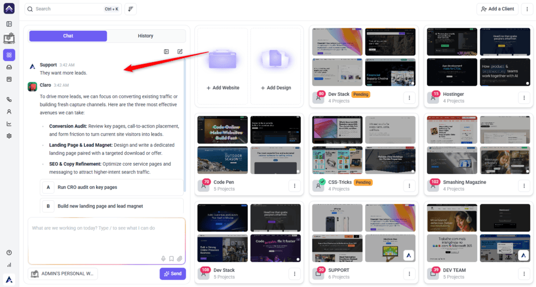Screen dimensions: 536x287
Task: Click 'They want more leads.' message
Action: [63, 73]
